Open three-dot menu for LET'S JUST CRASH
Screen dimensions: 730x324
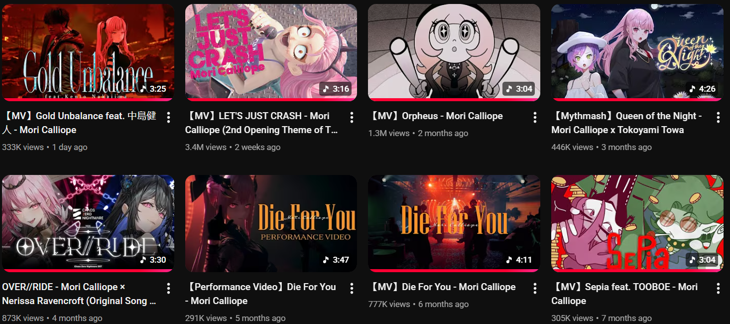pyautogui.click(x=352, y=117)
